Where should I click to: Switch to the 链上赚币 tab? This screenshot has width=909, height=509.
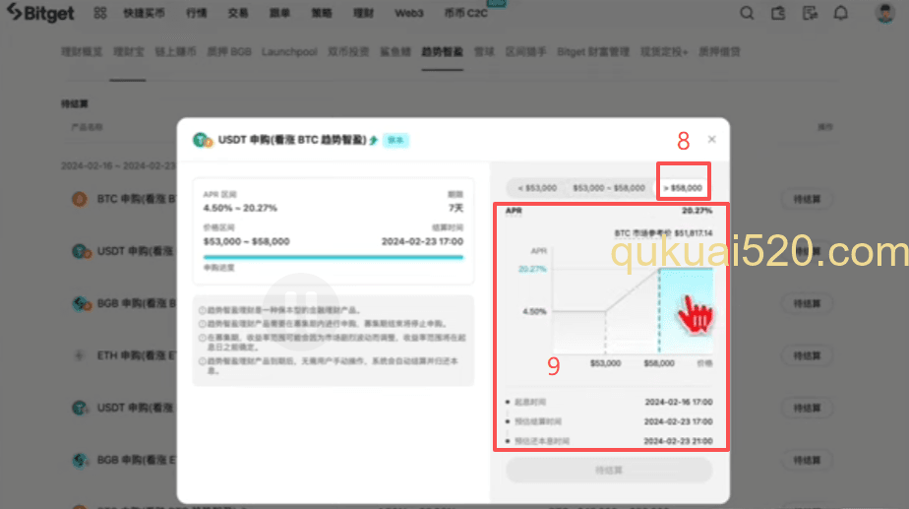175,51
